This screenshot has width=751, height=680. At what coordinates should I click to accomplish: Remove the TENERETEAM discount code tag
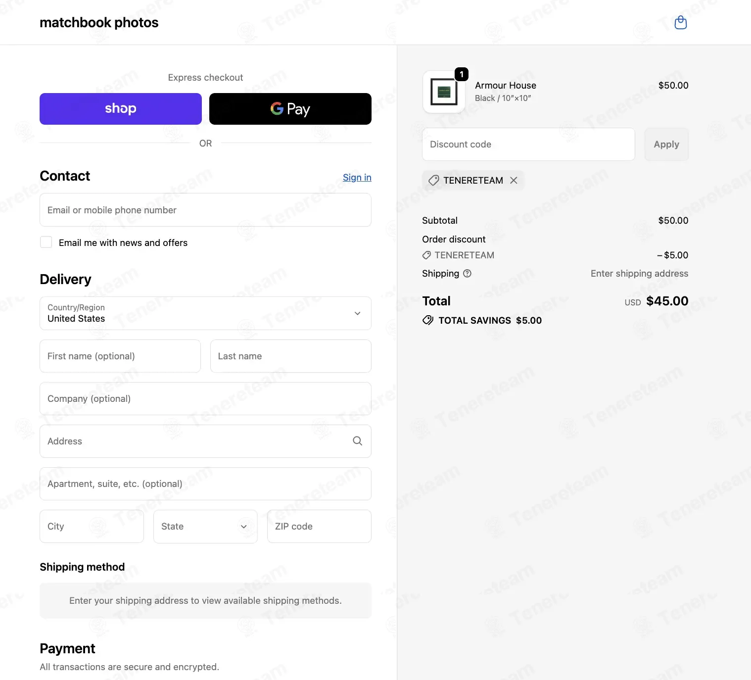click(514, 180)
